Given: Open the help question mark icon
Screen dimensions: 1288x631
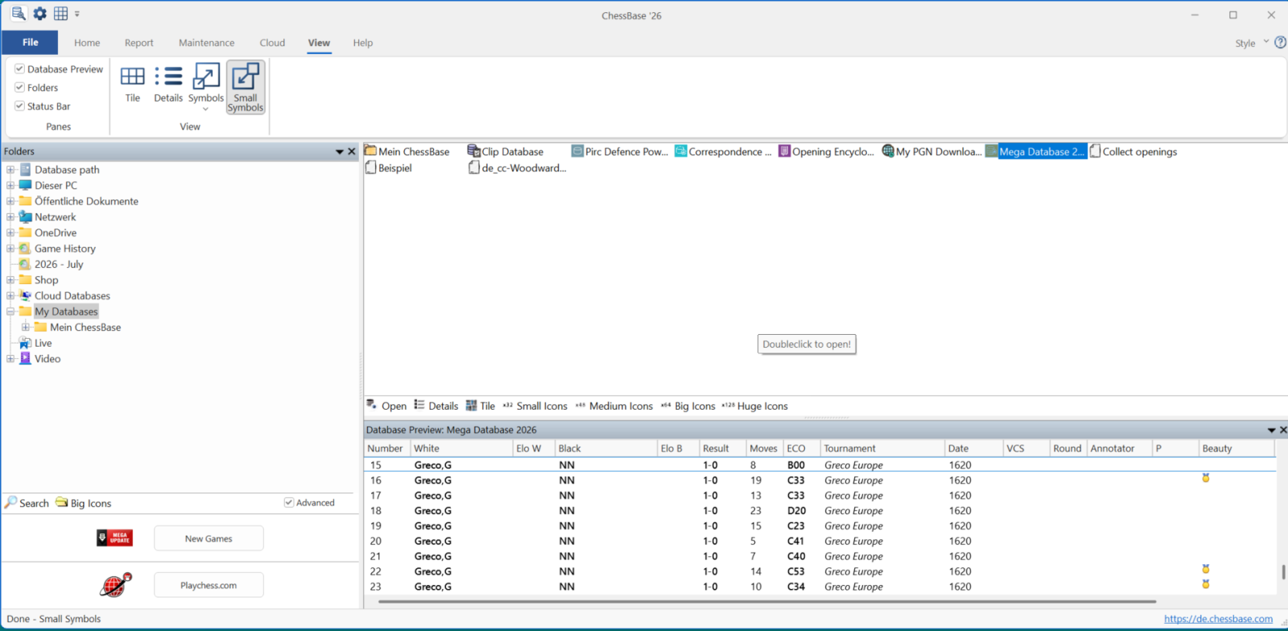Looking at the screenshot, I should coord(1280,43).
